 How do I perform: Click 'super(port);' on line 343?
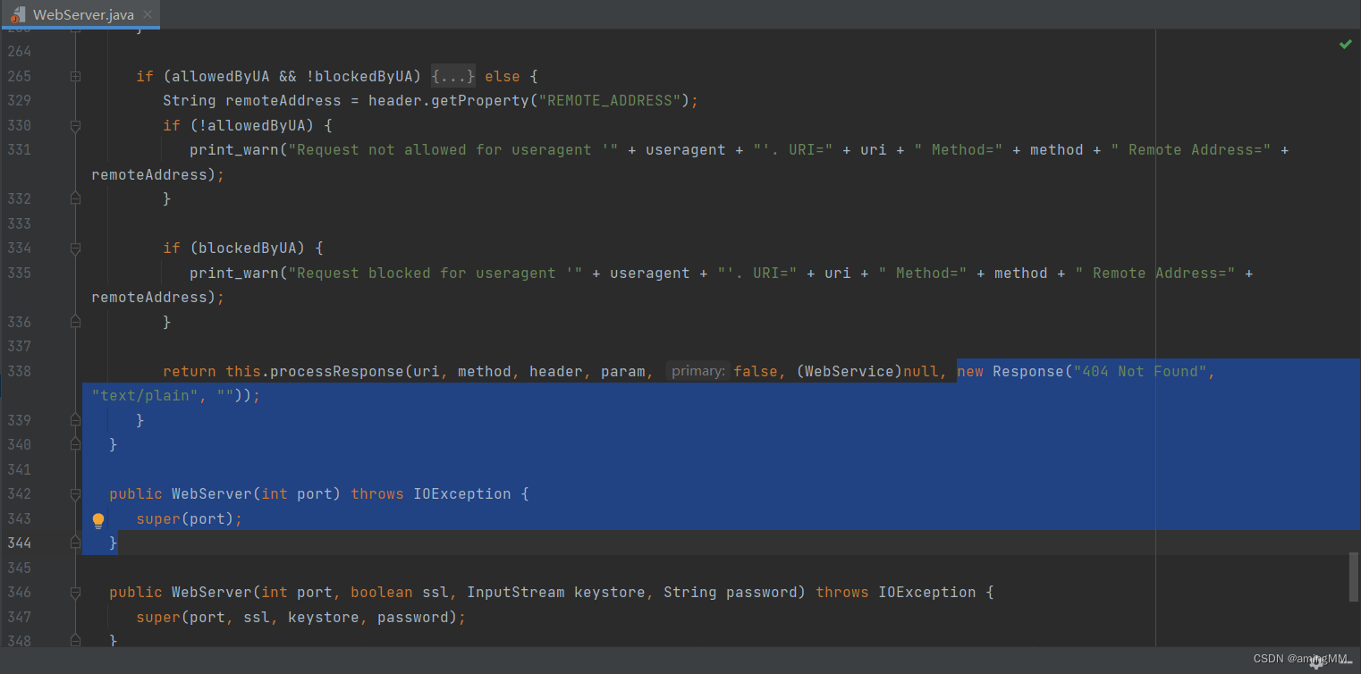[190, 518]
